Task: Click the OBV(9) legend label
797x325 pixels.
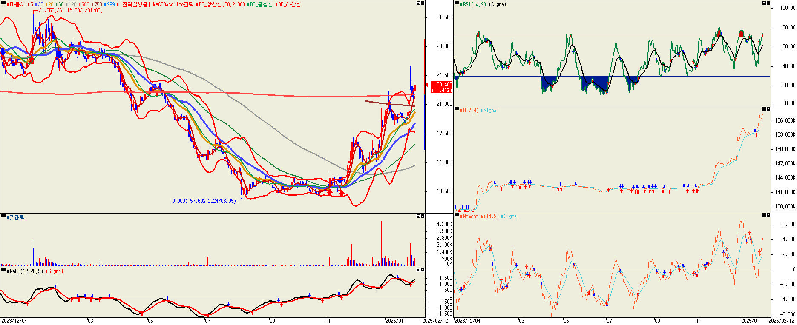Action: click(470, 110)
